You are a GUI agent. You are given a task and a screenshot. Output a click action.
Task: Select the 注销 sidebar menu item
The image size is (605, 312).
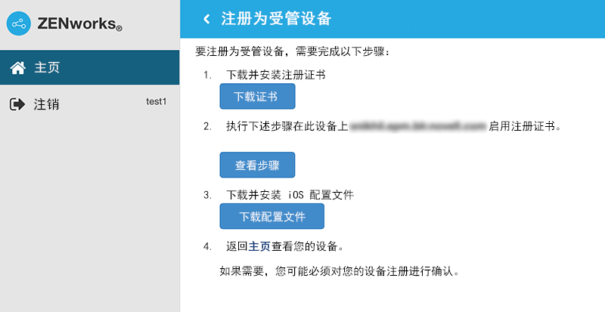(47, 104)
